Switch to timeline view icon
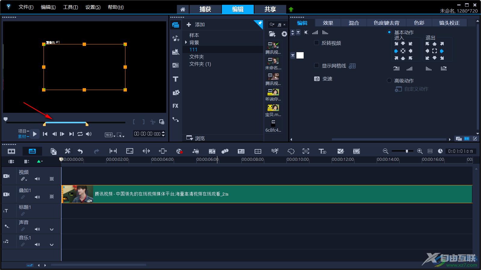Image resolution: width=481 pixels, height=270 pixels. 32,151
